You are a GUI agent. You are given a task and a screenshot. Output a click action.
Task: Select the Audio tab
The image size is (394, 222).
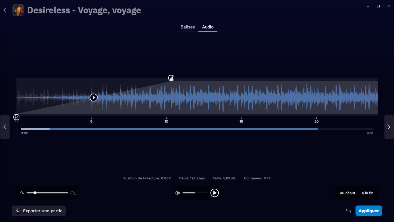[208, 27]
